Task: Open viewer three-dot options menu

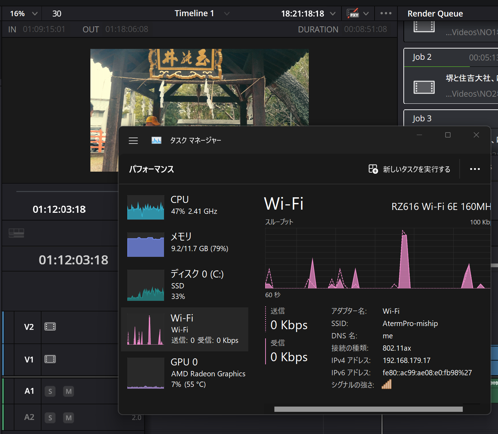Action: tap(386, 13)
